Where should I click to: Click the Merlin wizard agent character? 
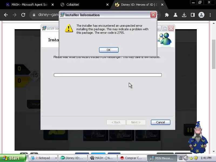click(x=198, y=137)
